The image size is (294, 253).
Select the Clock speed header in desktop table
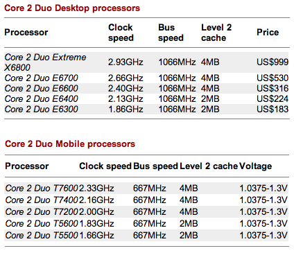(121, 33)
